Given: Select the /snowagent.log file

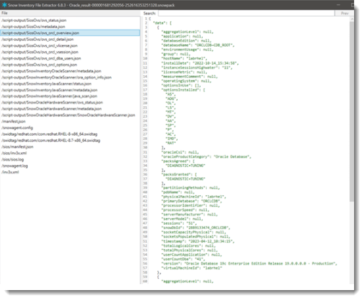Looking at the screenshot, I should 15,165.
